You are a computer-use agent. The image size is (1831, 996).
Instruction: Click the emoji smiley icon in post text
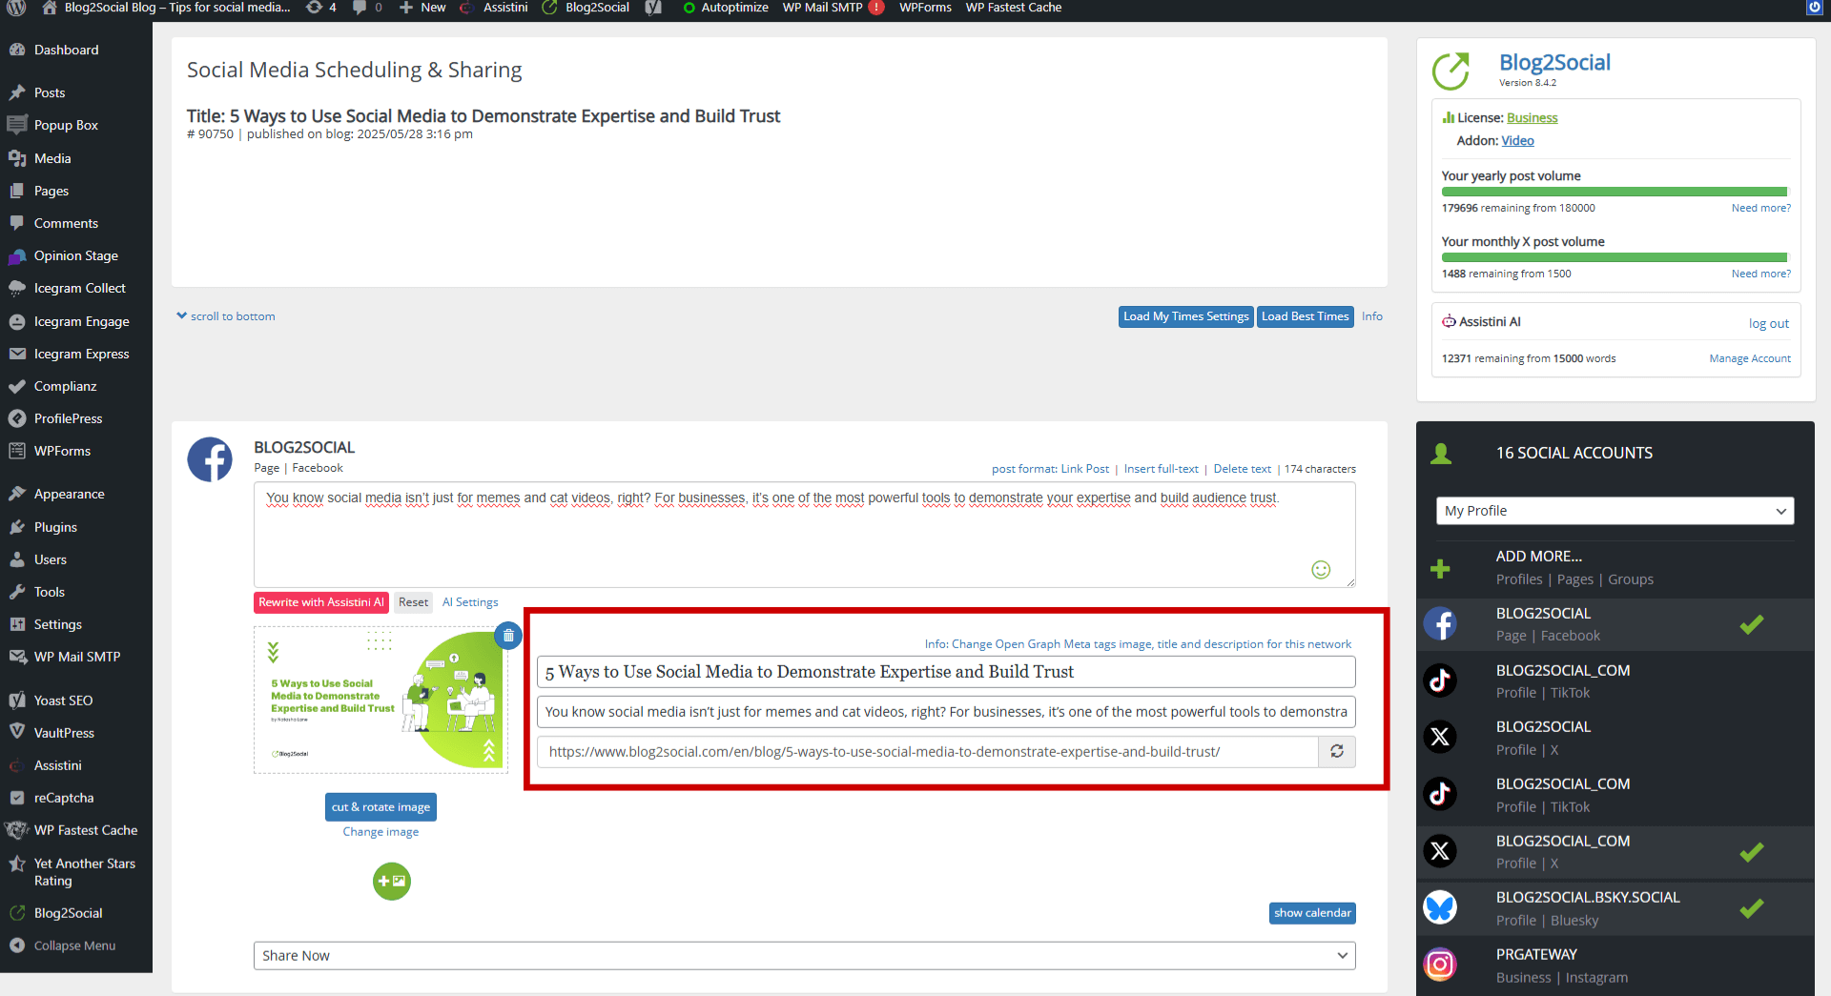(1321, 570)
